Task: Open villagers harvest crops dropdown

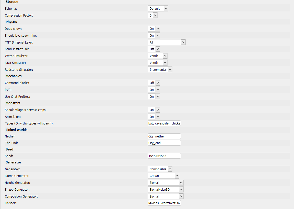Action: point(154,110)
